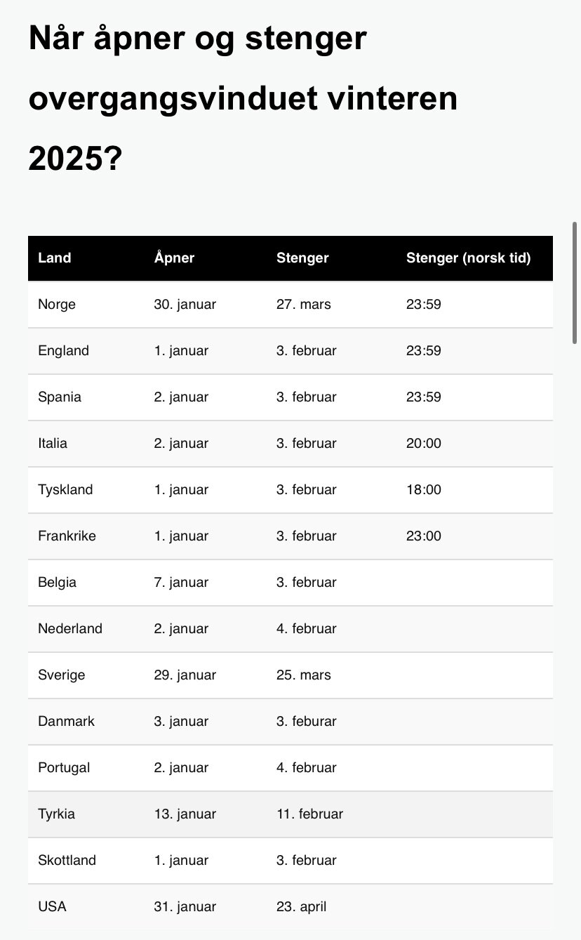The width and height of the screenshot is (581, 940).
Task: Click the Stenger column header
Action: [x=302, y=258]
